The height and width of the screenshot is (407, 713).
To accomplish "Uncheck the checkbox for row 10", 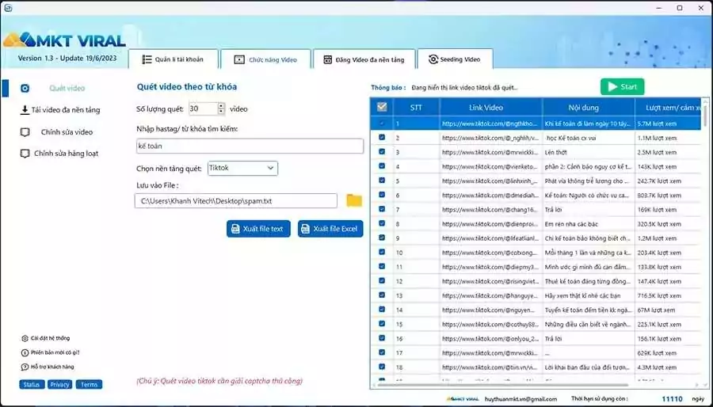I will [x=382, y=252].
